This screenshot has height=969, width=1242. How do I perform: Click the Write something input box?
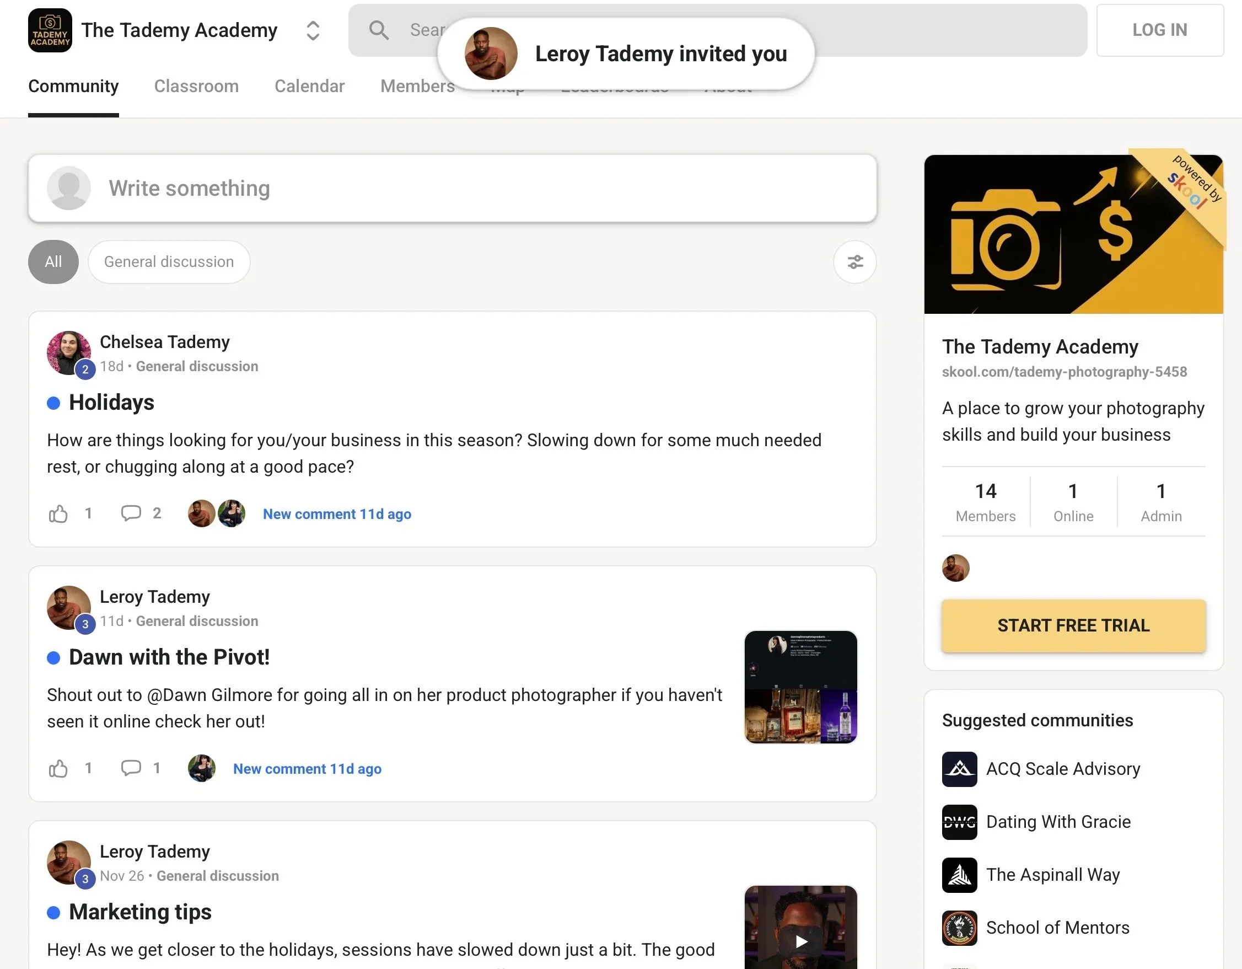[452, 188]
